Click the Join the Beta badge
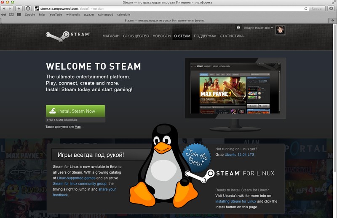 point(196,158)
